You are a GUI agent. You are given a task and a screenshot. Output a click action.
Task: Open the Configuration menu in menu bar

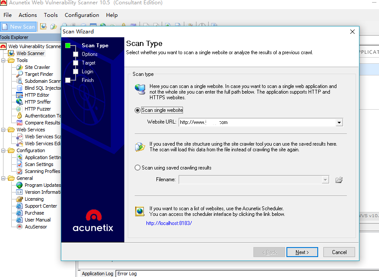(x=82, y=15)
